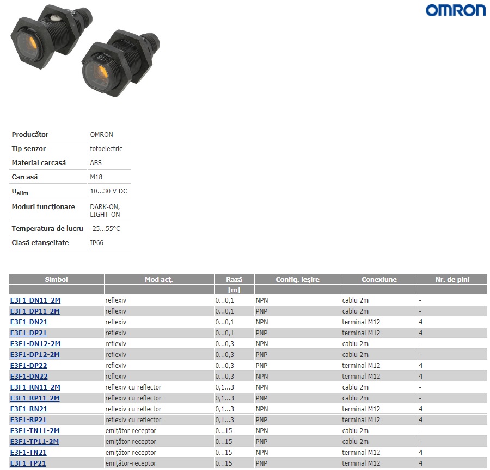
Task: Open the E3F1-DN21 product link
Action: (29, 322)
